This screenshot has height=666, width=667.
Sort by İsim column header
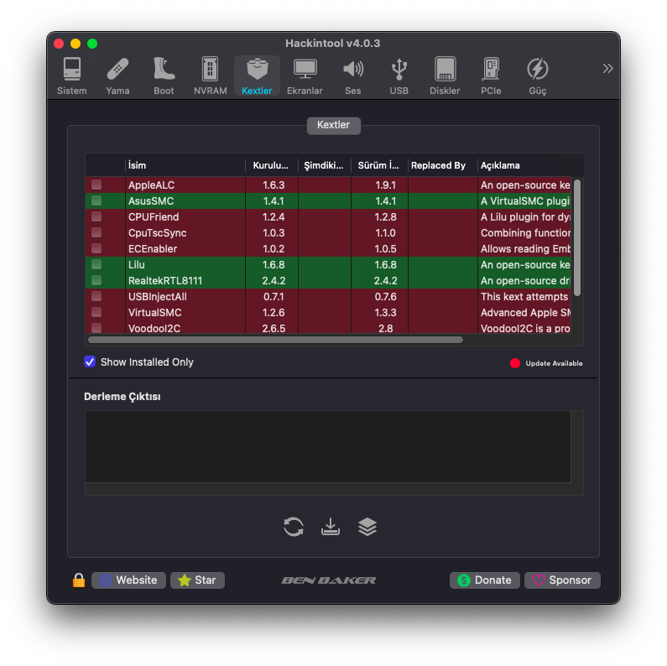(x=185, y=165)
